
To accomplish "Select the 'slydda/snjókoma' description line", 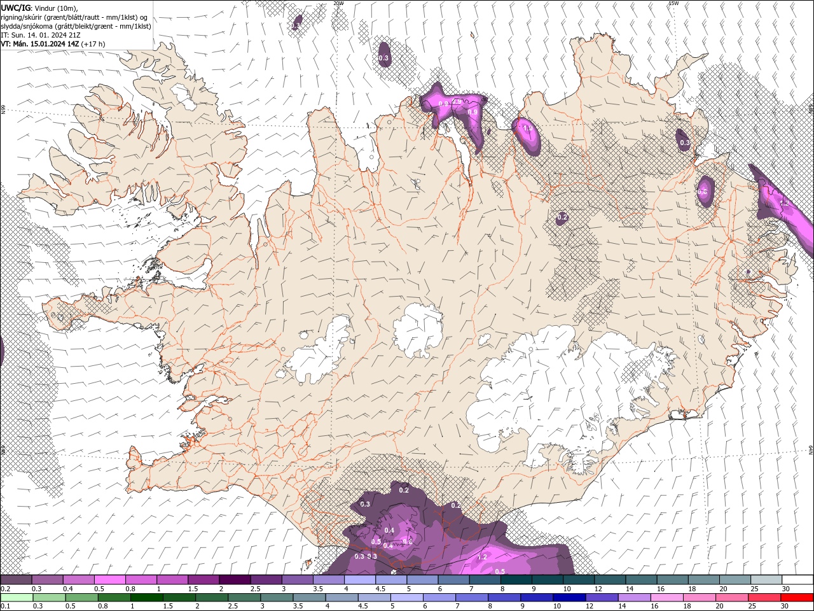I will (76, 26).
